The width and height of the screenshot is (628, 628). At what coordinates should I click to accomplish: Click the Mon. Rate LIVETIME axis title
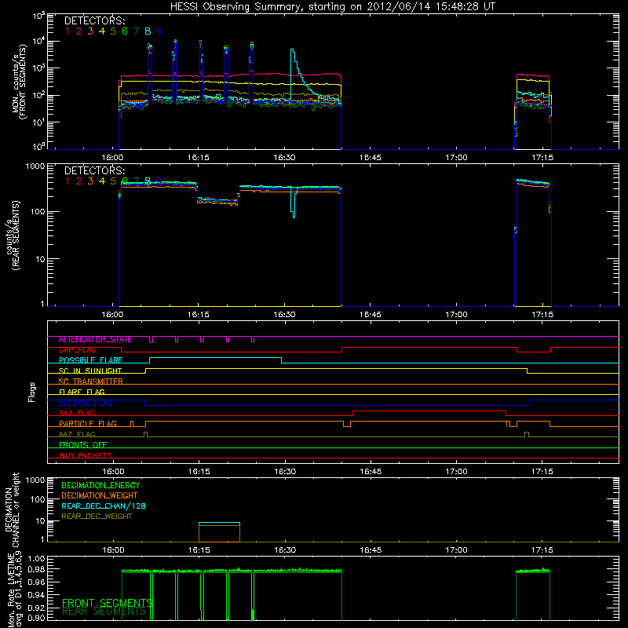14,589
